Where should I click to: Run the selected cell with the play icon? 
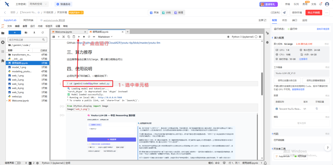pos(79,37)
